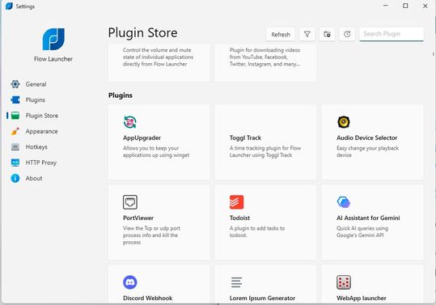The image size is (436, 305).
Task: Open HTTP Proxy settings
Action: [41, 163]
